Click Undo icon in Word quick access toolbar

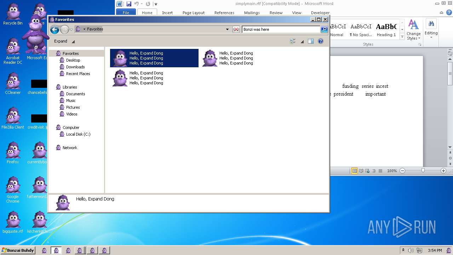136,4
